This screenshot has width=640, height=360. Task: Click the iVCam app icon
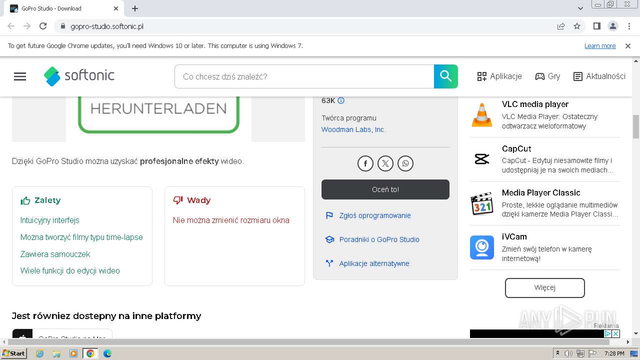pos(482,247)
